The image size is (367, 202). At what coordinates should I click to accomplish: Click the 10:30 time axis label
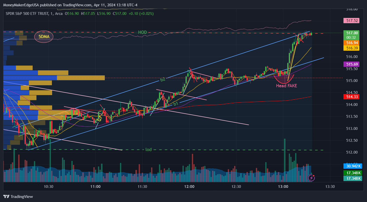click(x=49, y=187)
